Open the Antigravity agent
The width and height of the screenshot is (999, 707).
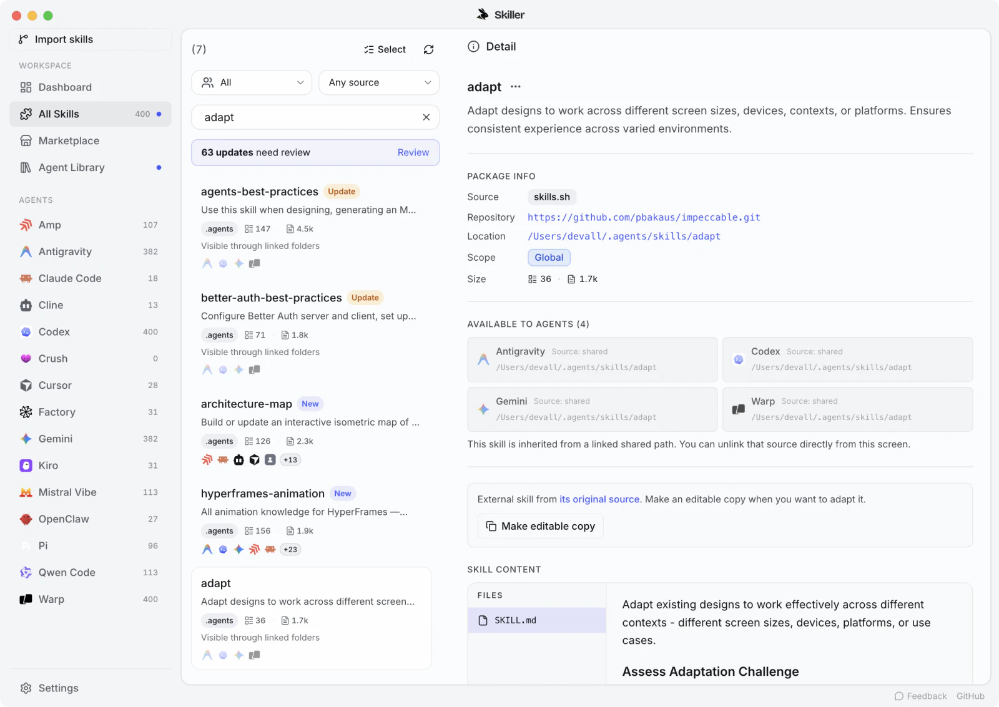coord(91,251)
